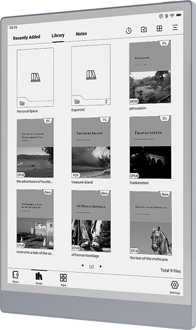Viewport: 196px width, 330px height.
Task: Open the hamburger menu icon
Action: 175,27
